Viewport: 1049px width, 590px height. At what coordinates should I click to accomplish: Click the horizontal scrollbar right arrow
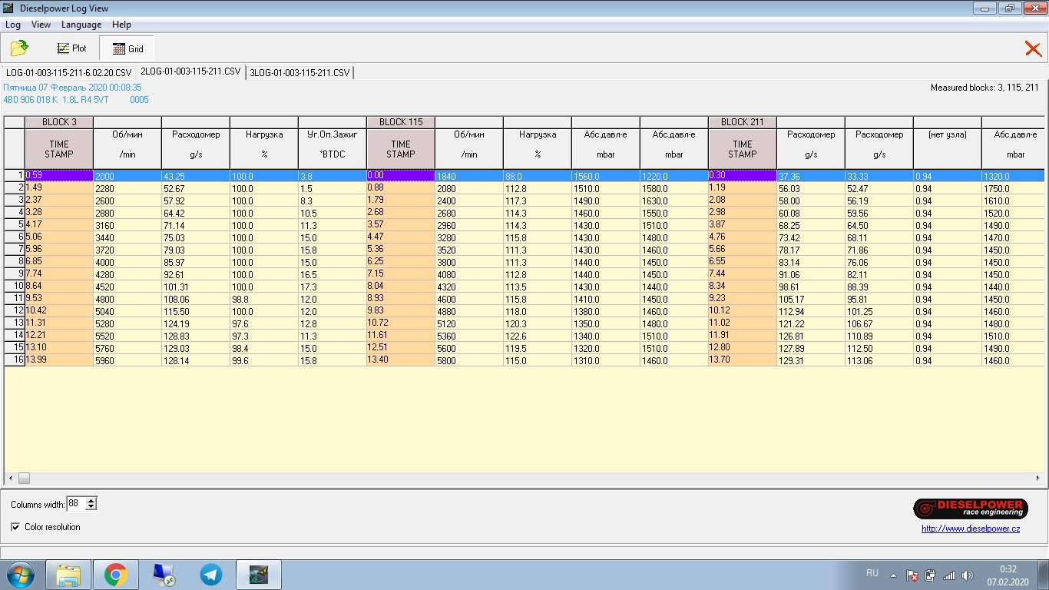click(1038, 478)
